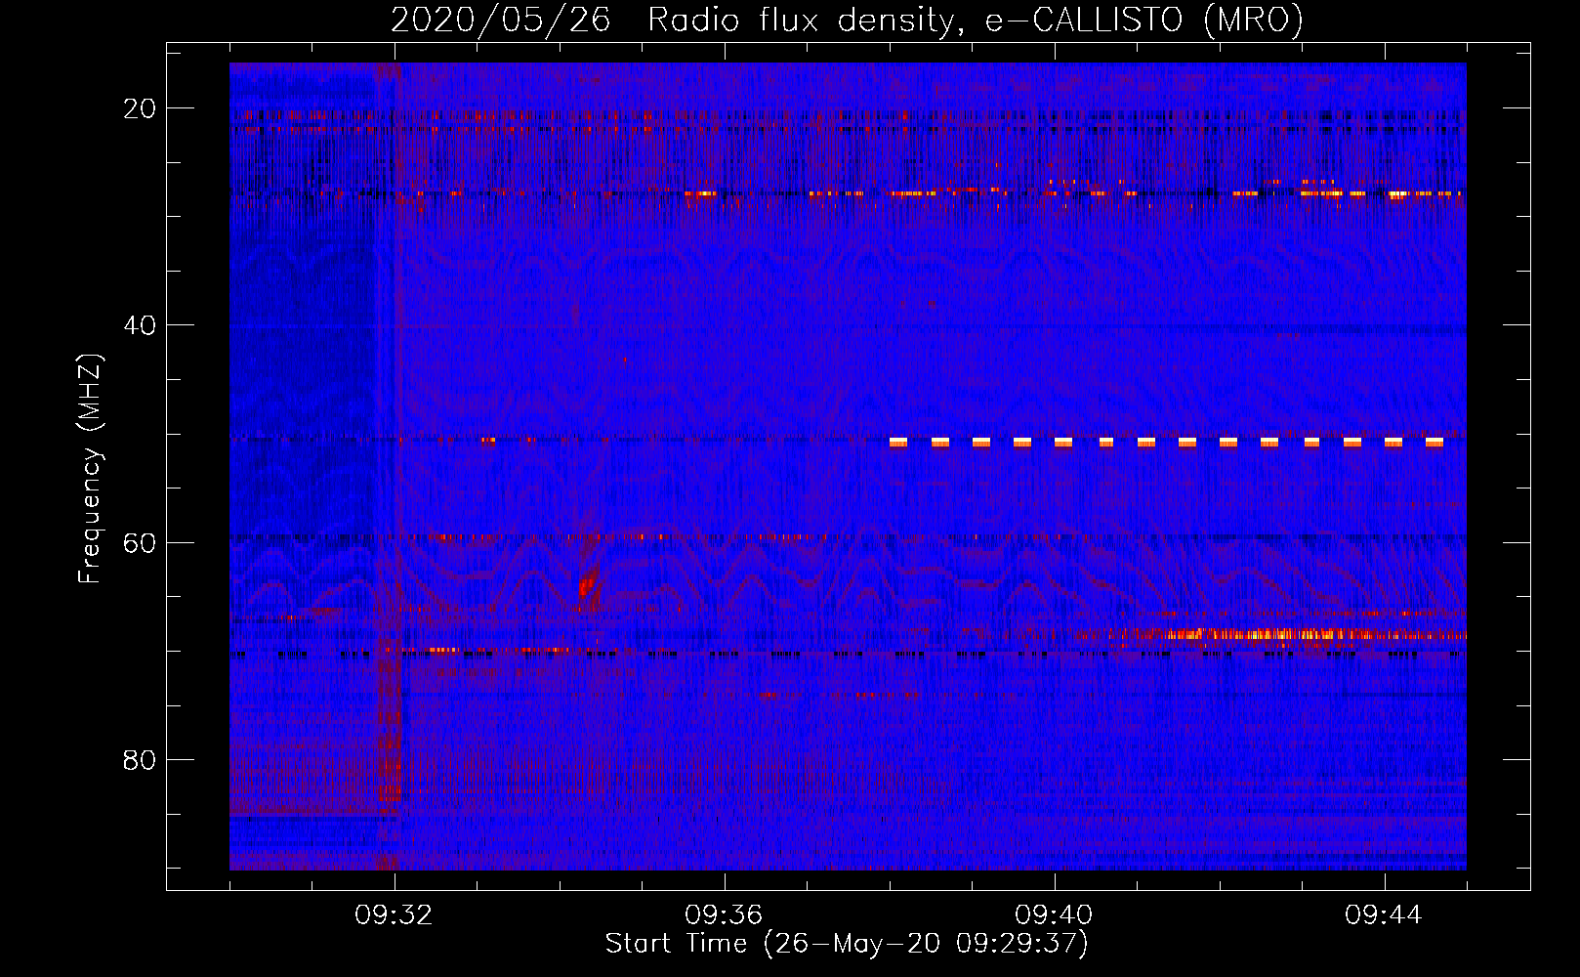Click the 80 MHz frequency tick label
The height and width of the screenshot is (977, 1580).
click(140, 759)
